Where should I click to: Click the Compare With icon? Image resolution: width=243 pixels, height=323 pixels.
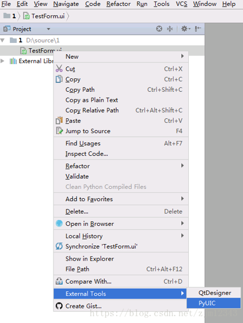(x=59, y=281)
